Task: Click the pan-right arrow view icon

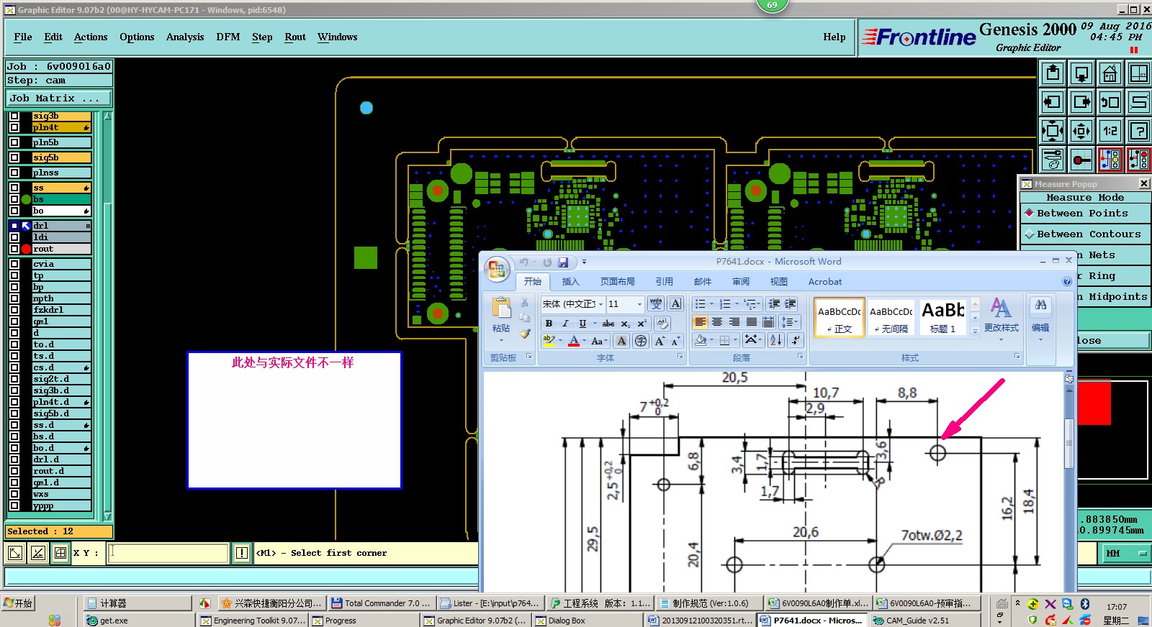Action: 1081,101
